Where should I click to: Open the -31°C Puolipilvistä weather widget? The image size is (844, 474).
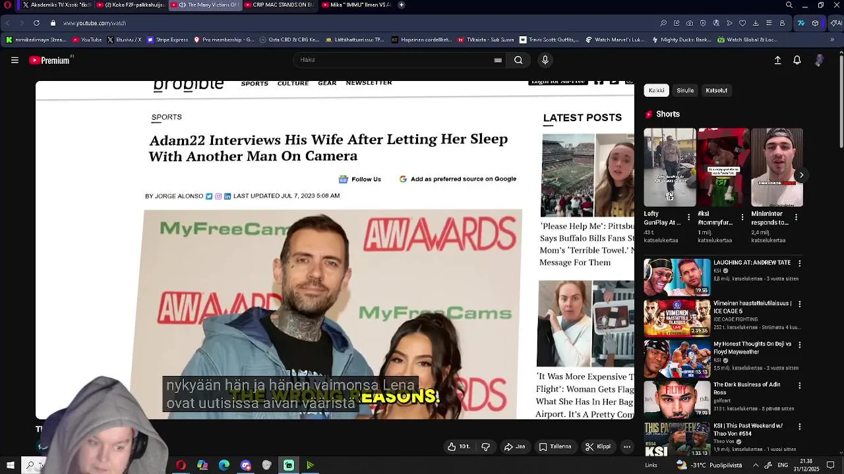(x=709, y=465)
